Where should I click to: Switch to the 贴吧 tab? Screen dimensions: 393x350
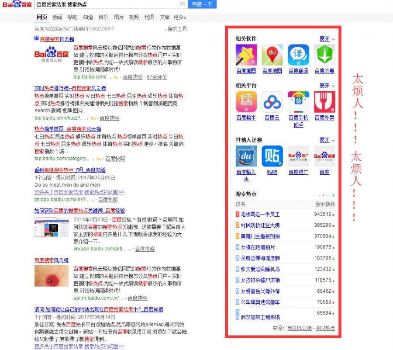click(72, 17)
